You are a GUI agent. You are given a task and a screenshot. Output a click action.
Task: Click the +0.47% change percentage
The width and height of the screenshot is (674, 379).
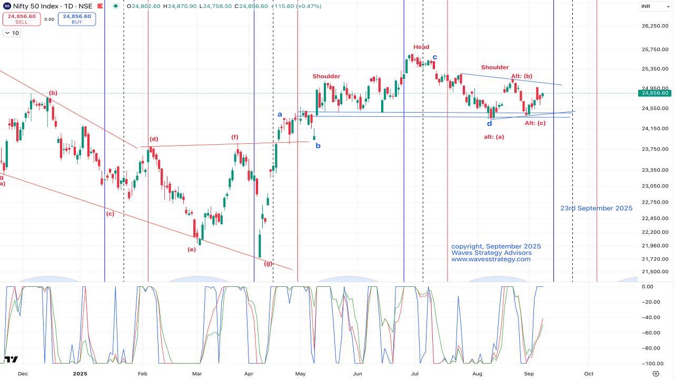click(x=309, y=7)
